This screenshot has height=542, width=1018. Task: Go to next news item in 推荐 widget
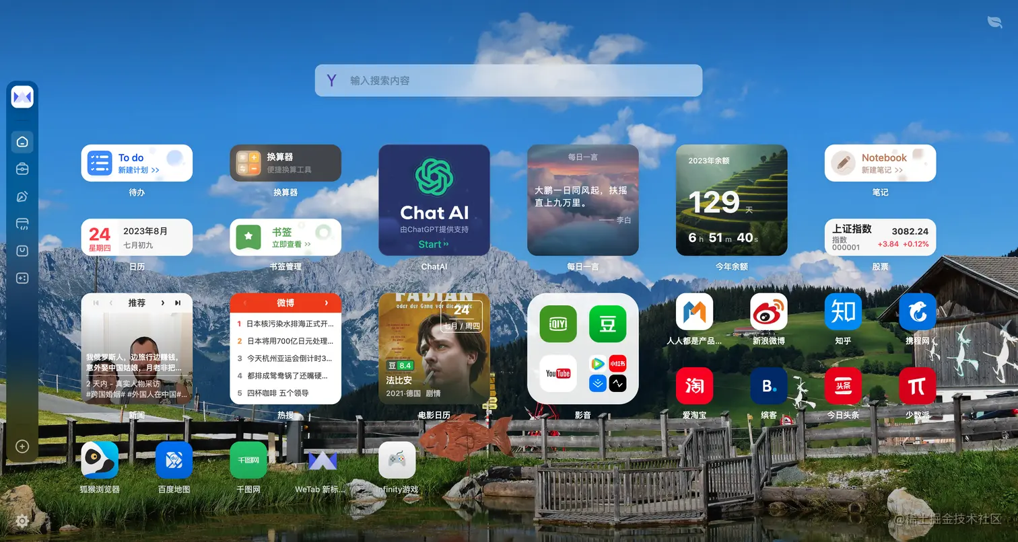point(163,303)
